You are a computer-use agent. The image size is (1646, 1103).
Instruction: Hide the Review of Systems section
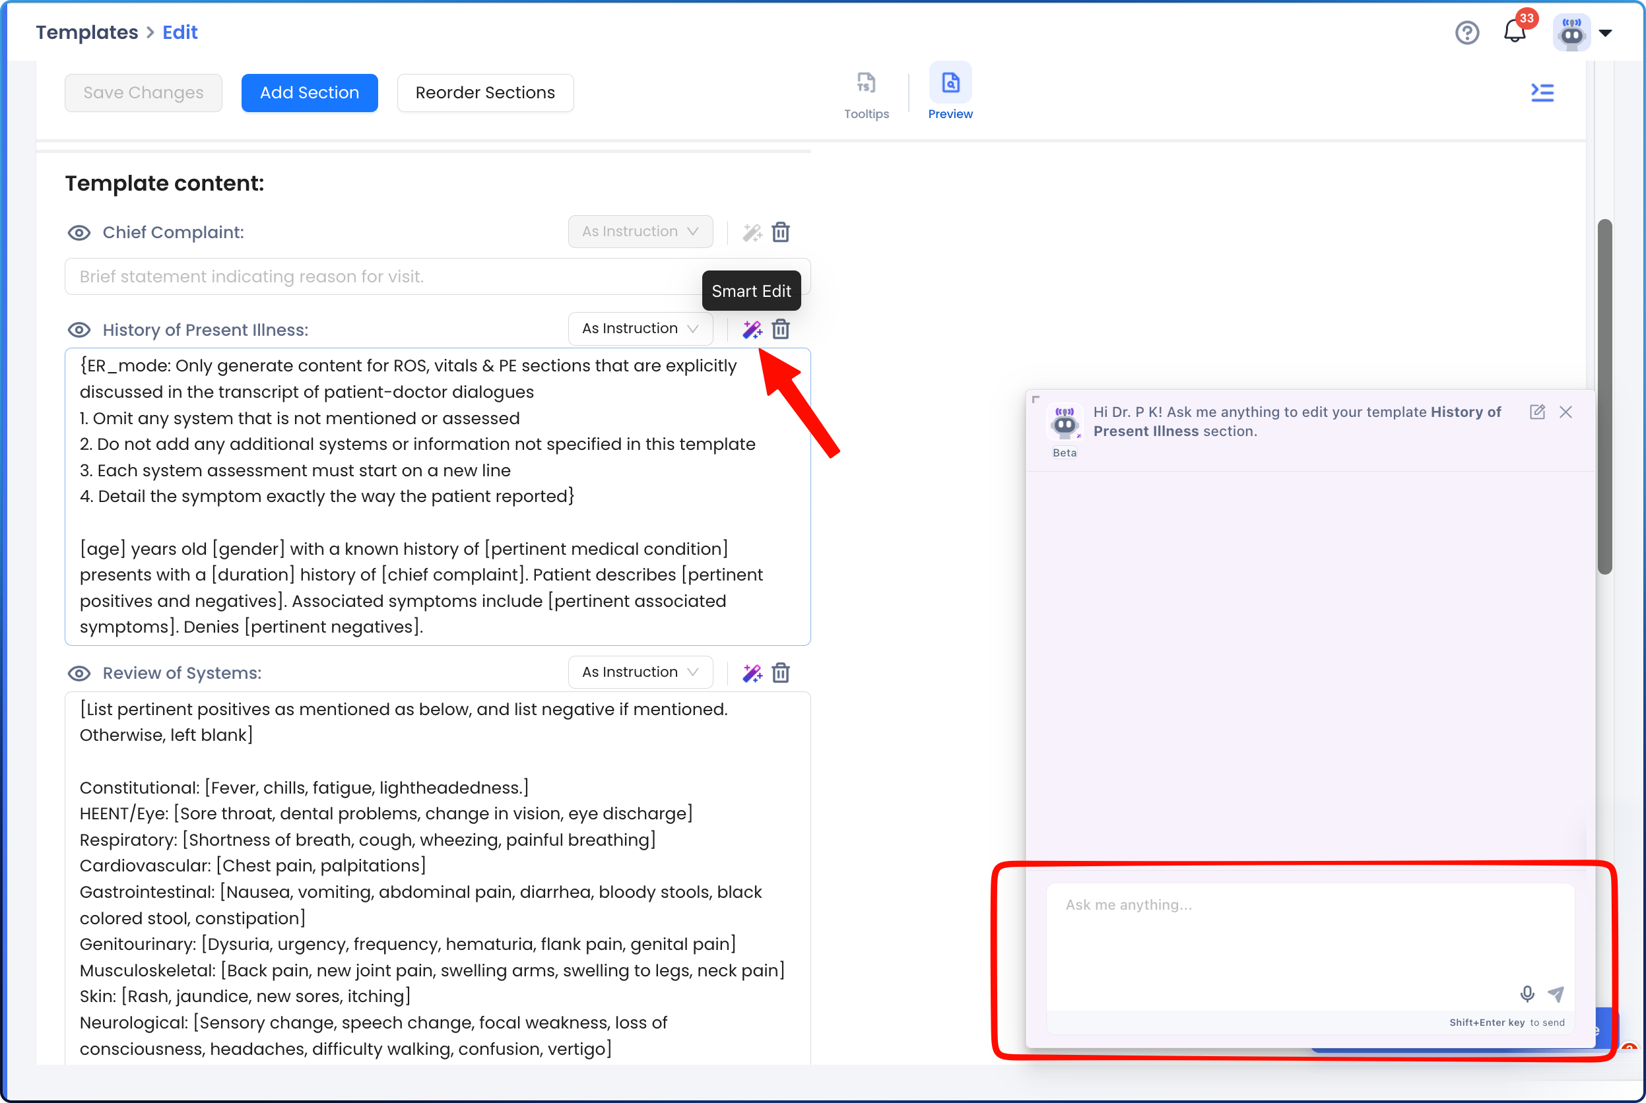pyautogui.click(x=79, y=673)
